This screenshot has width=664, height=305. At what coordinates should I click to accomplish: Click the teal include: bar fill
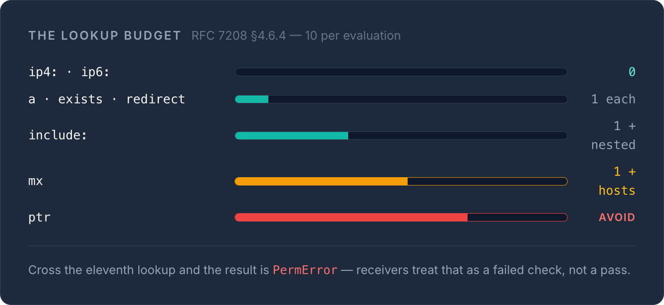point(291,136)
